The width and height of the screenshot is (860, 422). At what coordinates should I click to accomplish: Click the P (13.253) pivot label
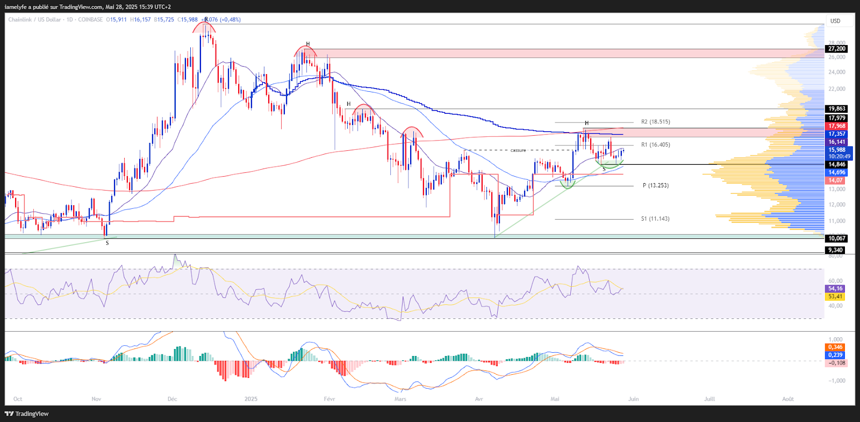655,186
